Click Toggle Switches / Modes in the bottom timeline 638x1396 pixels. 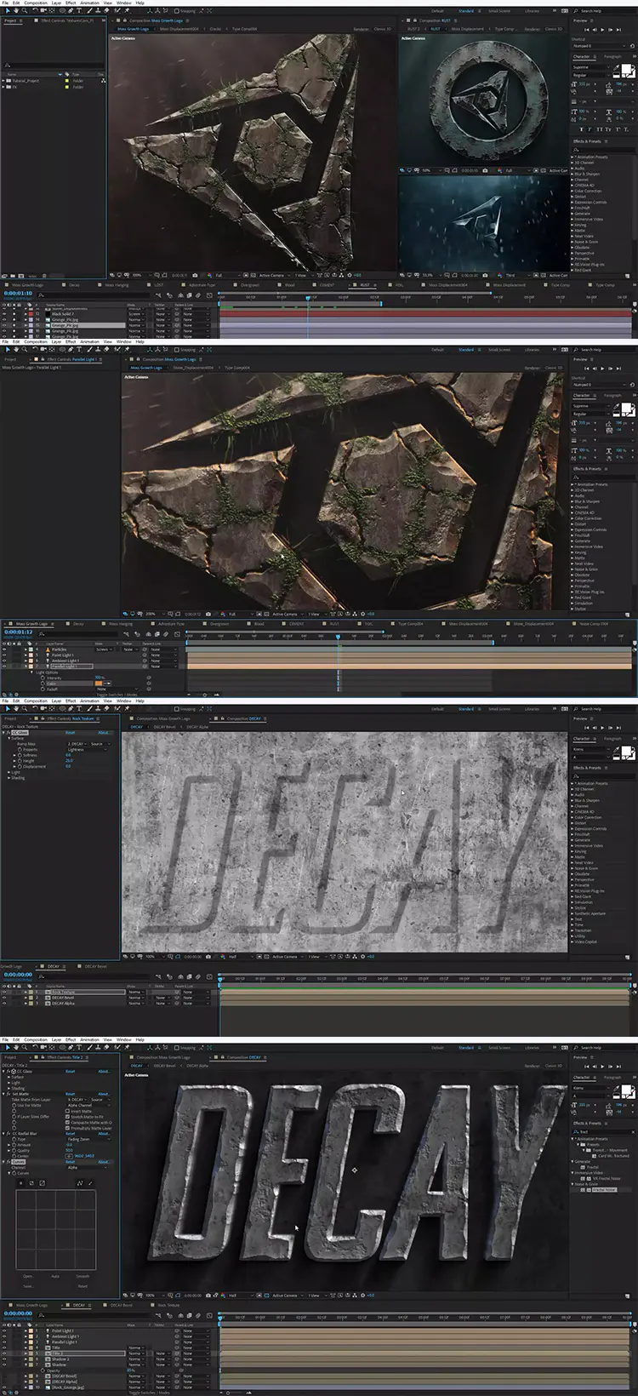click(x=150, y=1393)
